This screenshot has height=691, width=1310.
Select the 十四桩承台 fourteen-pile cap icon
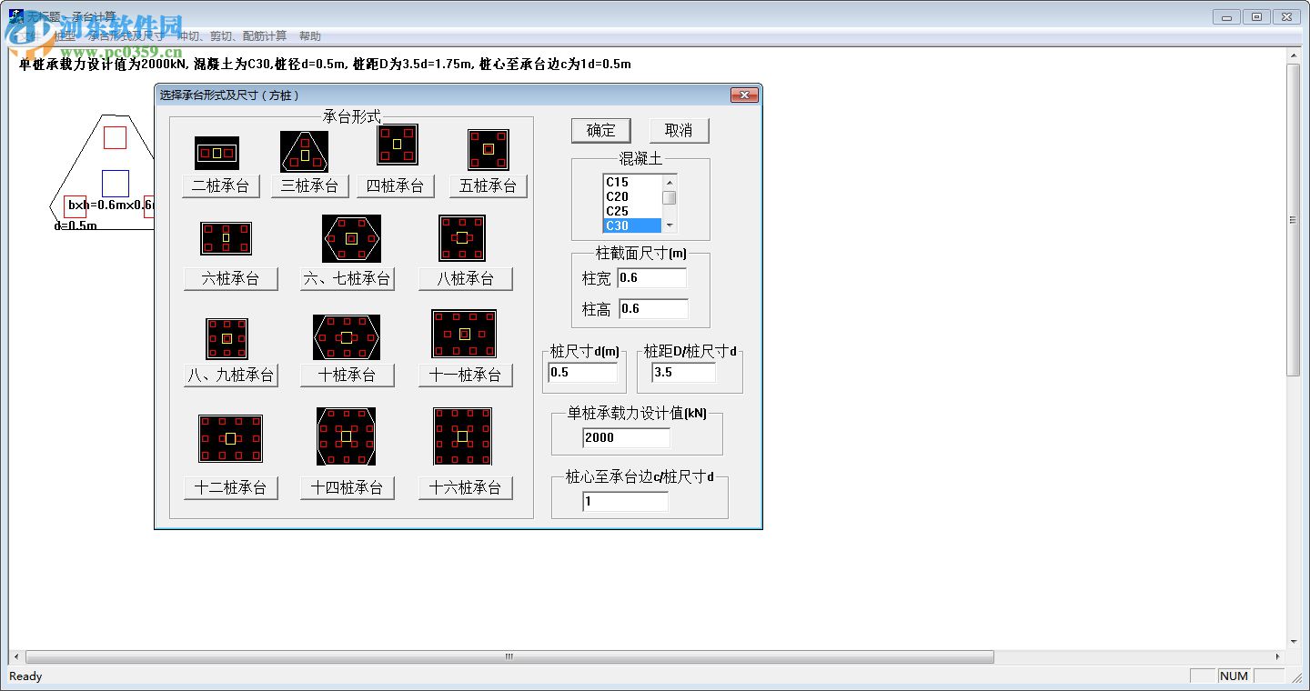(347, 436)
